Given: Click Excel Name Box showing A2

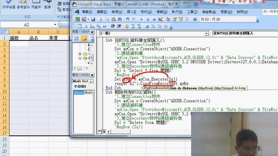Looking at the screenshot, I should pos(26,25).
